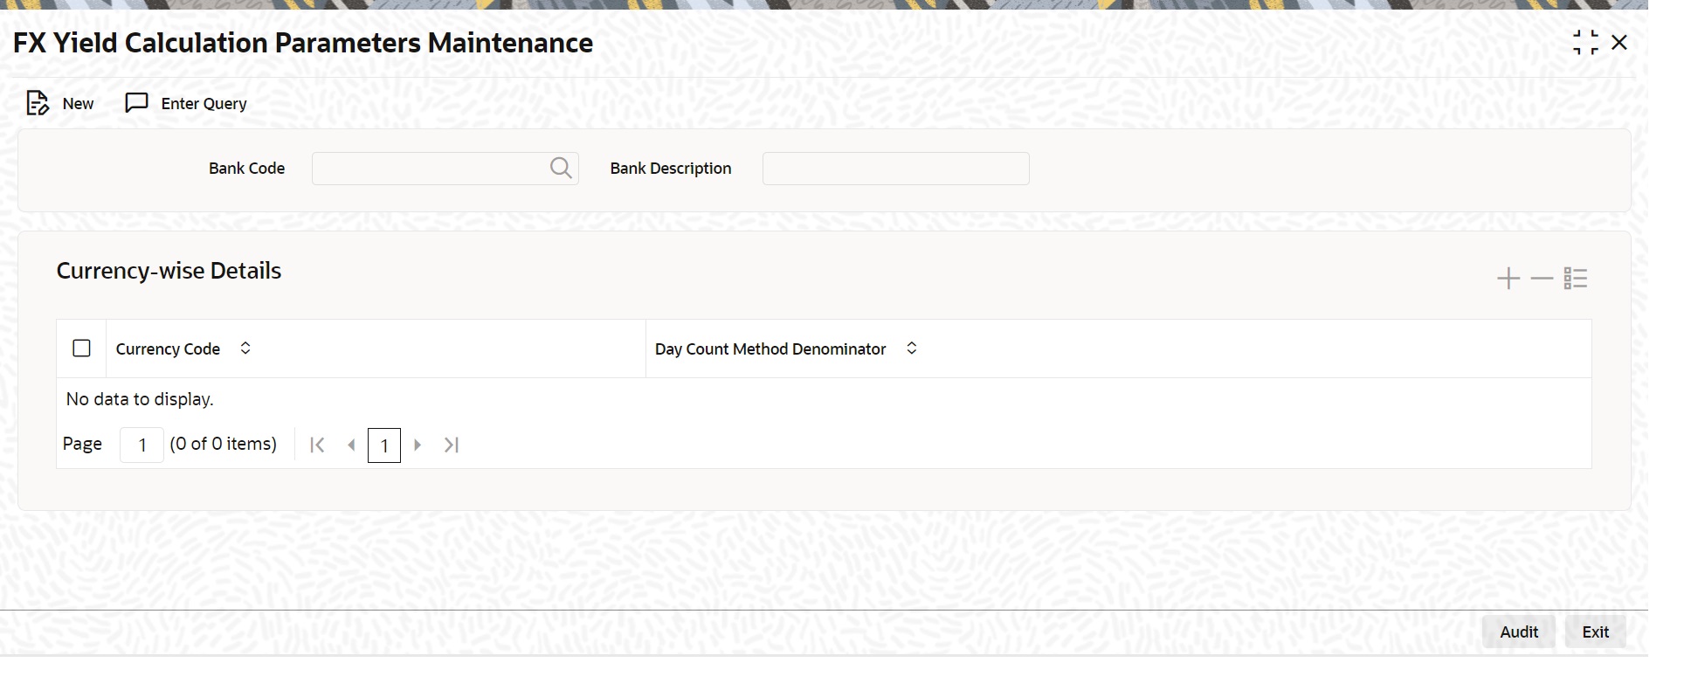The height and width of the screenshot is (697, 1698).
Task: Select current page number 1 button
Action: click(x=384, y=445)
